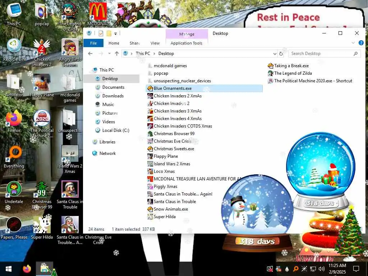Launch the Undertale desktop shortcut
Viewport: 368px width, 276px height.
(14, 193)
